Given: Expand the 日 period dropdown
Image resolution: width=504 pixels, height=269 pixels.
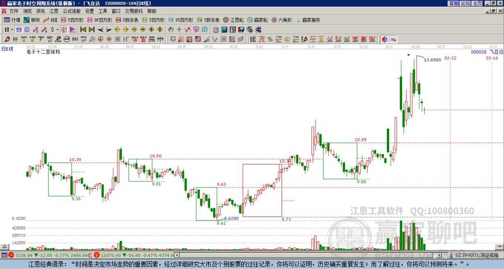Looking at the screenshot, I should click(12, 29).
